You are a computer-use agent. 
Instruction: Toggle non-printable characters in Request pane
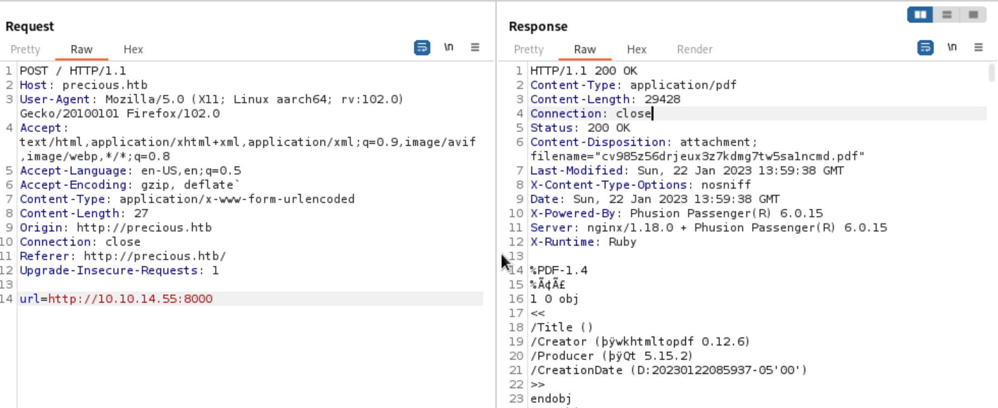coord(448,47)
